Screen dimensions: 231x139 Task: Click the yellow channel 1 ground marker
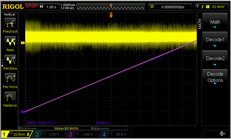pos(22,43)
